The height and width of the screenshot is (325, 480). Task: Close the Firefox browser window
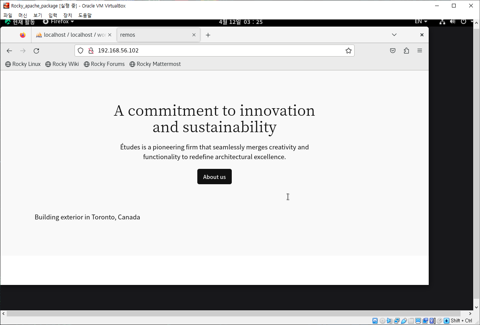(422, 35)
